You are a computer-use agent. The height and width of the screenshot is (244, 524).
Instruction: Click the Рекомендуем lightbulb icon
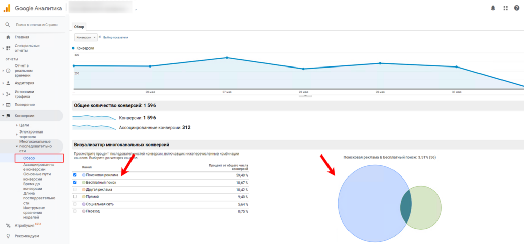8,236
